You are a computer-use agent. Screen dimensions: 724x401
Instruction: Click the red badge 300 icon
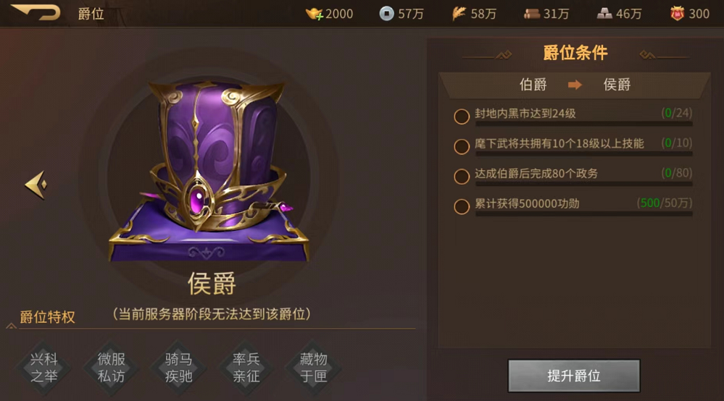(677, 14)
